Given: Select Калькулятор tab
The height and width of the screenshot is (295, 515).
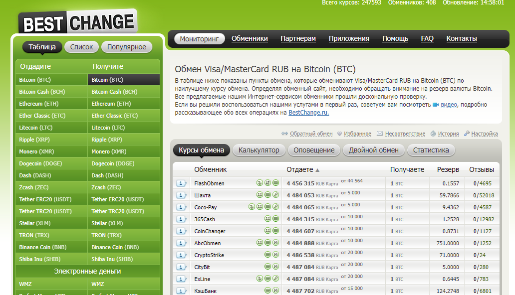Looking at the screenshot, I should (x=259, y=150).
